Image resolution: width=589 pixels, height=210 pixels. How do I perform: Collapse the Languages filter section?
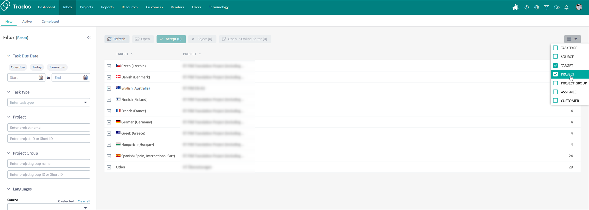point(9,189)
